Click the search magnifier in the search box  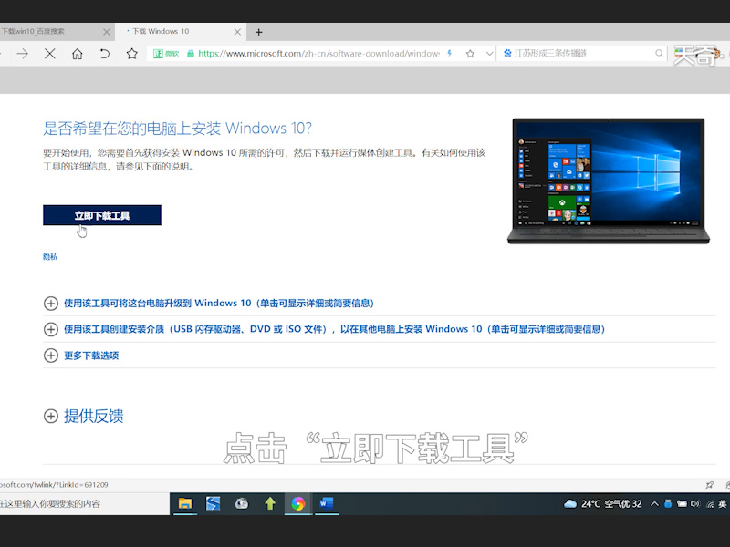(x=658, y=53)
